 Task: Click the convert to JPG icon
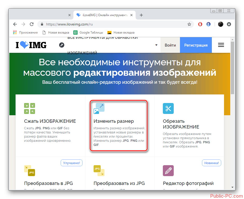[x=30, y=171]
